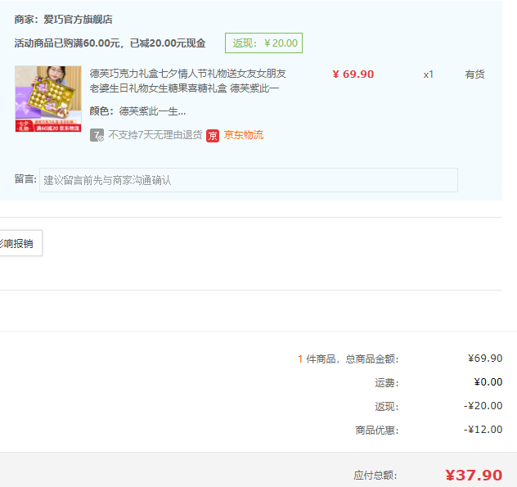The width and height of the screenshot is (517, 487).
Task: Click the product discount -¥12.00
Action: tap(483, 429)
